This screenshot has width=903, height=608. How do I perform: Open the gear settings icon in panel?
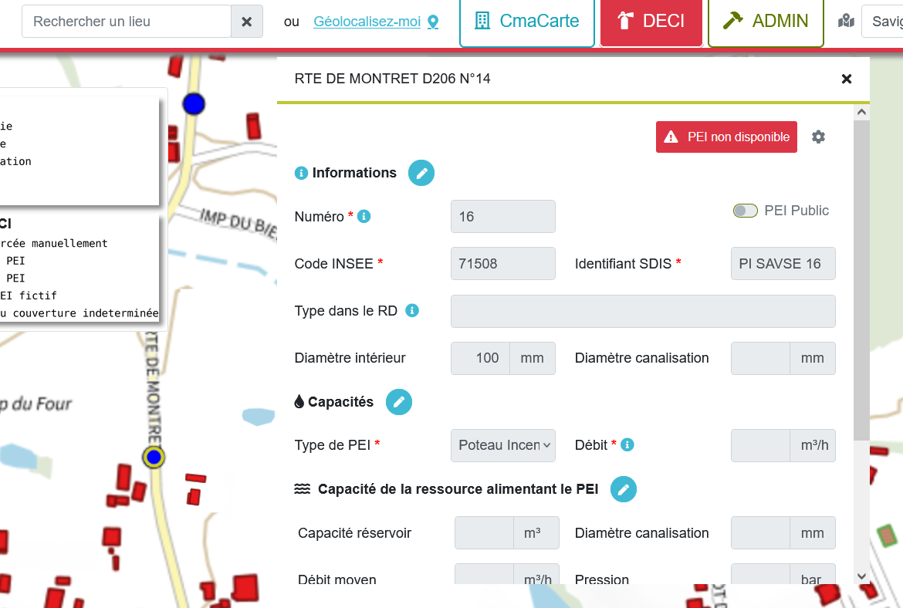click(x=818, y=137)
